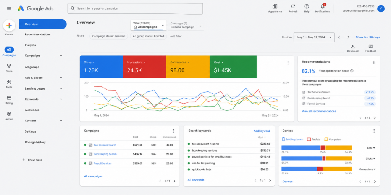Remove Campaign status: Enabled filter chip
391x195 pixels.
[108, 36]
